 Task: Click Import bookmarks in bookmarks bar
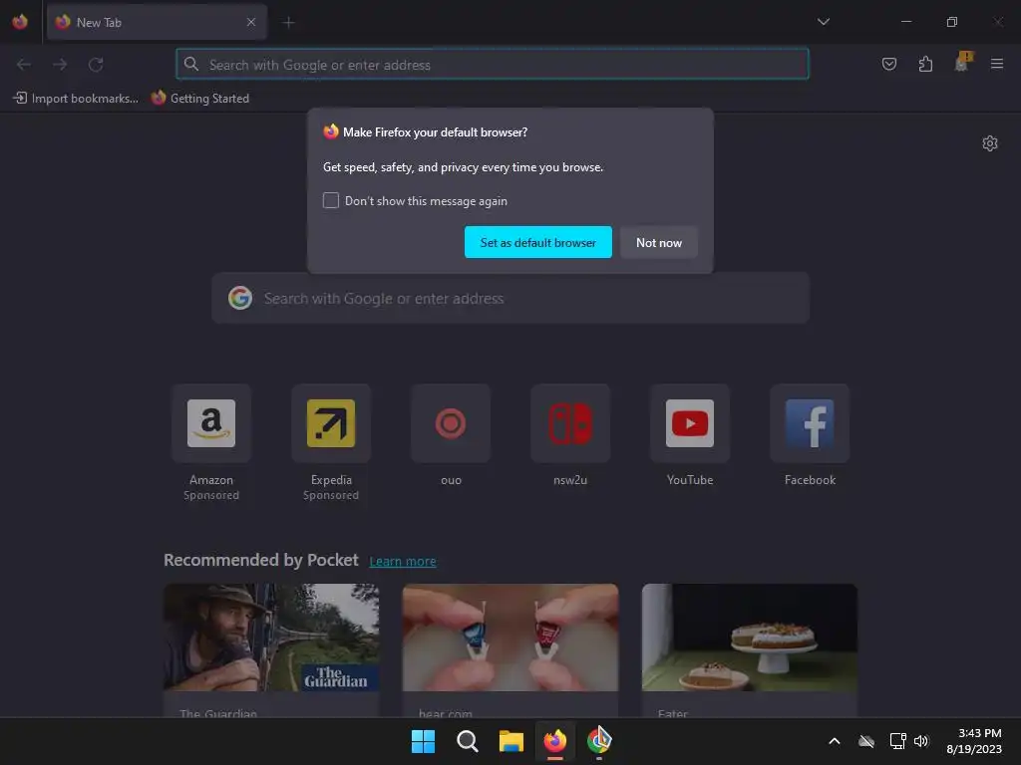[76, 99]
